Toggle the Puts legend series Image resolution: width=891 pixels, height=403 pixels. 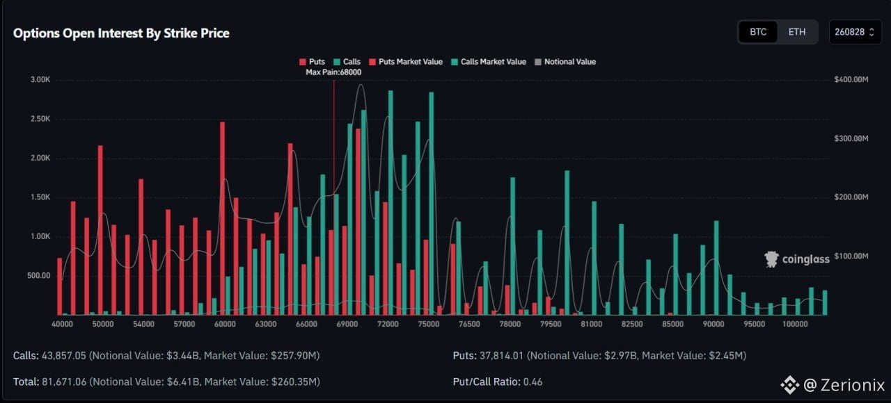tap(312, 62)
